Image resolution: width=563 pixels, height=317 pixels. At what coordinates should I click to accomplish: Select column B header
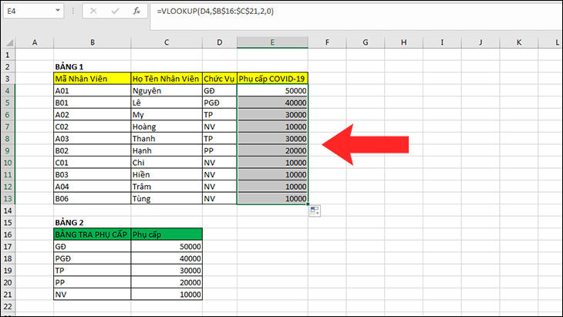tap(93, 42)
